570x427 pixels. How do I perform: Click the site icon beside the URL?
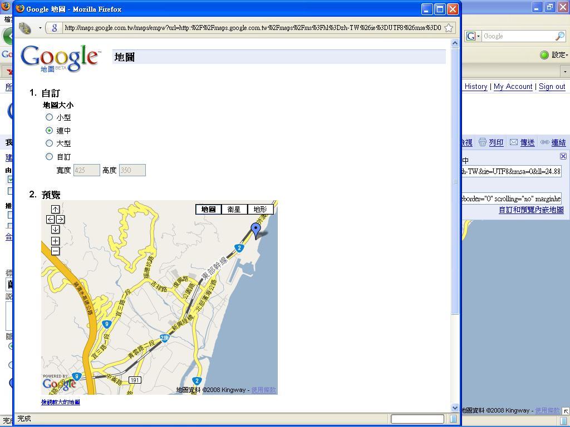pyautogui.click(x=55, y=28)
